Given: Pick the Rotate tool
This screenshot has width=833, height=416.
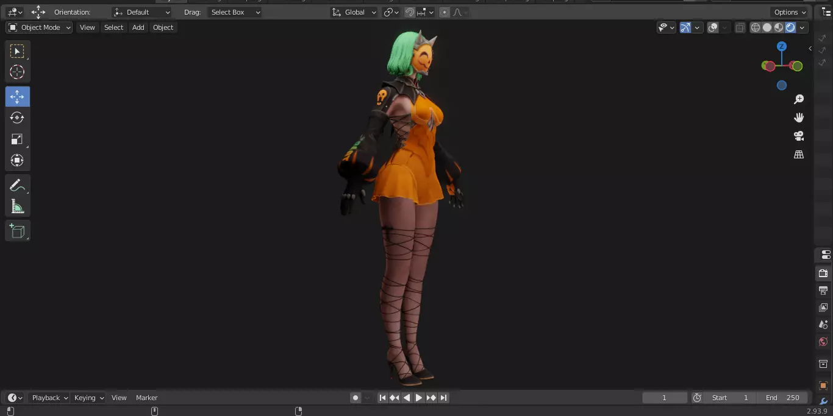Looking at the screenshot, I should click(17, 118).
